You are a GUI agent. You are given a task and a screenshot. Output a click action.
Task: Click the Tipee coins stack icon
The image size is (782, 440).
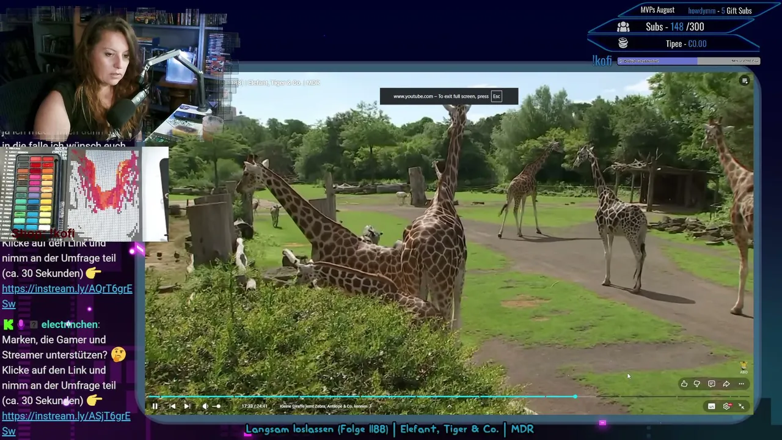click(x=623, y=43)
